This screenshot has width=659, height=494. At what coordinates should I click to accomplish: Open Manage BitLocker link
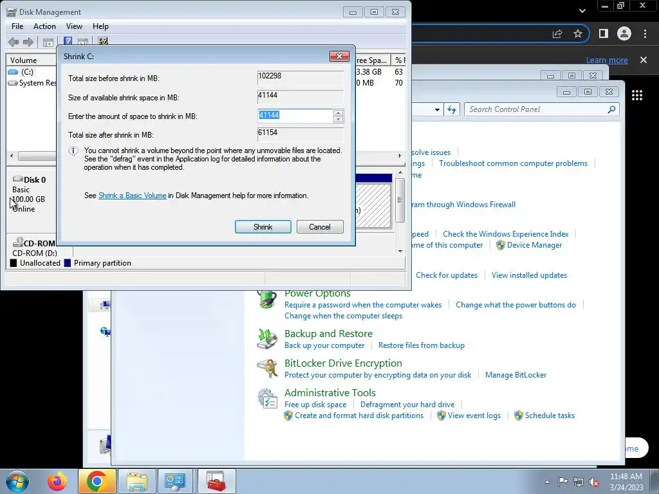tap(515, 375)
